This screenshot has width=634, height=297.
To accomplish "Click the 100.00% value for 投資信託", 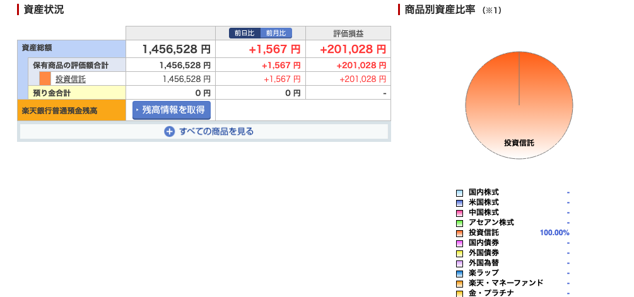I will point(555,233).
